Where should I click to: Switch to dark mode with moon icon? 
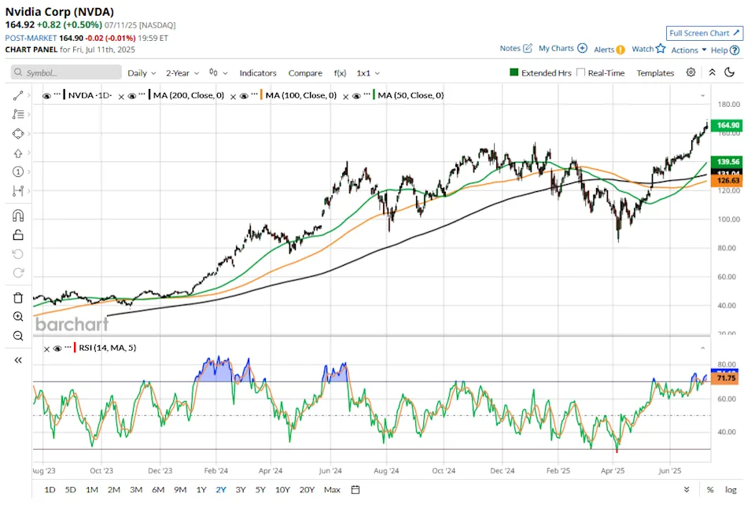point(730,72)
